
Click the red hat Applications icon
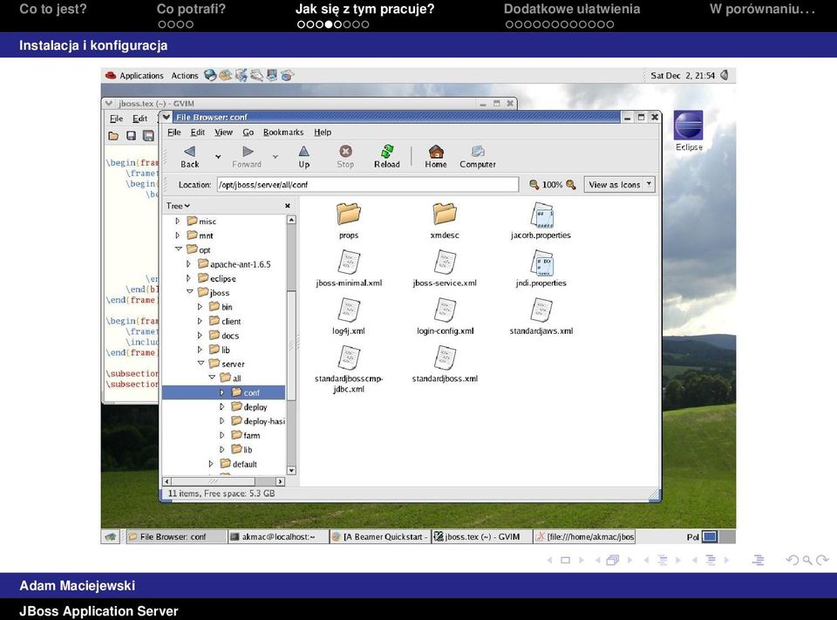pyautogui.click(x=111, y=75)
